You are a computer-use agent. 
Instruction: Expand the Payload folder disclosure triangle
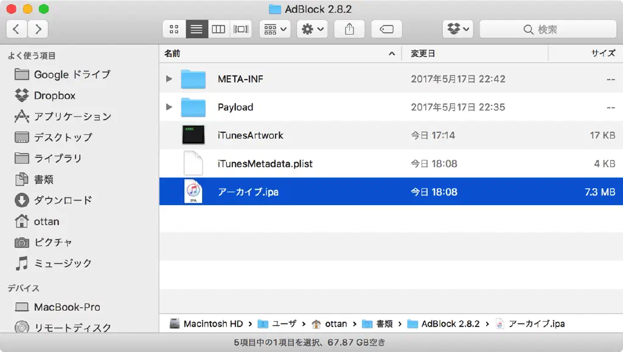(169, 107)
